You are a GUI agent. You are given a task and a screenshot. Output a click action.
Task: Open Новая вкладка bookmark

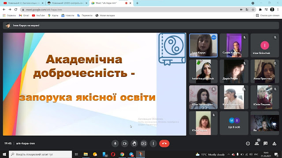click(105, 16)
